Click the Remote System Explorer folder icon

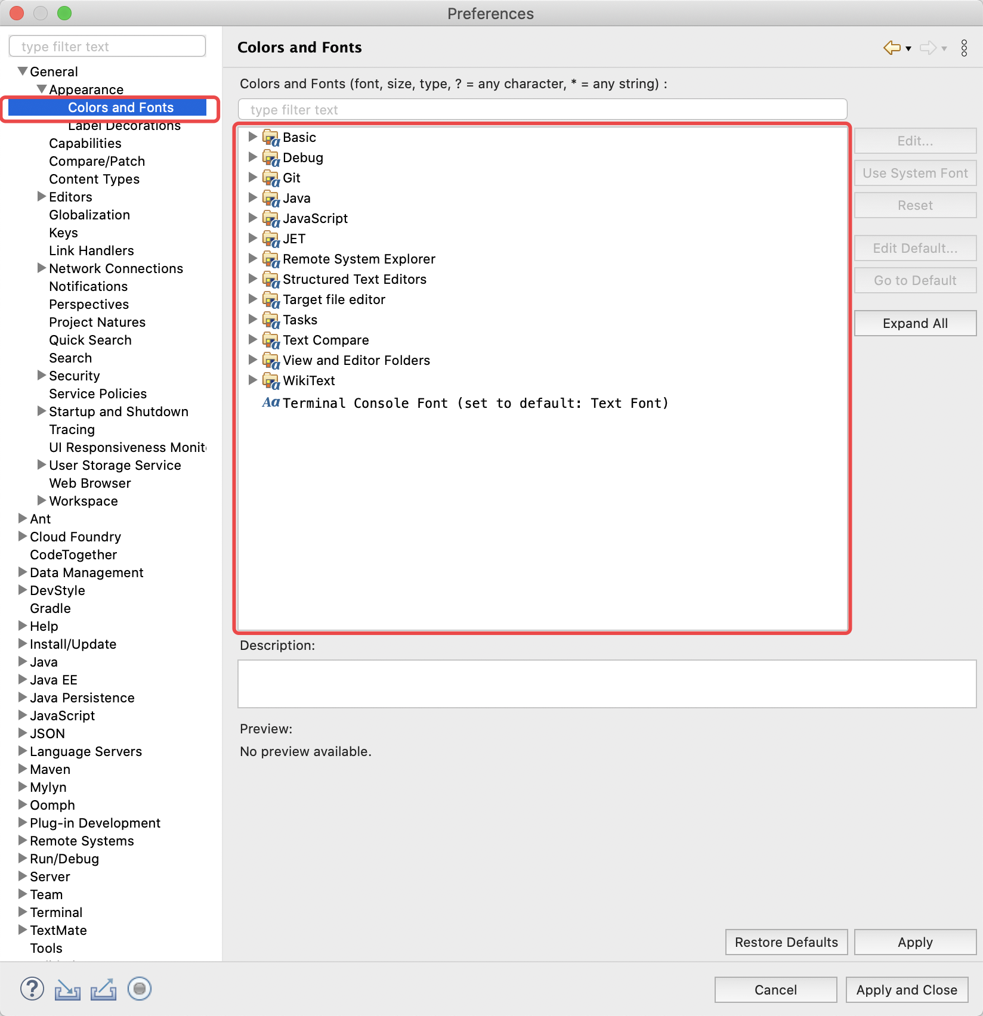pos(271,259)
